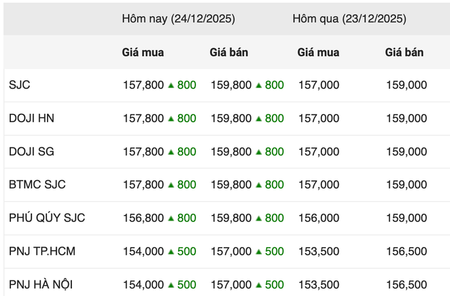Click yesterday's 156,000 buying price for PHÚ QUÝ SJC
Viewport: 450px width, 296px height.
[318, 218]
